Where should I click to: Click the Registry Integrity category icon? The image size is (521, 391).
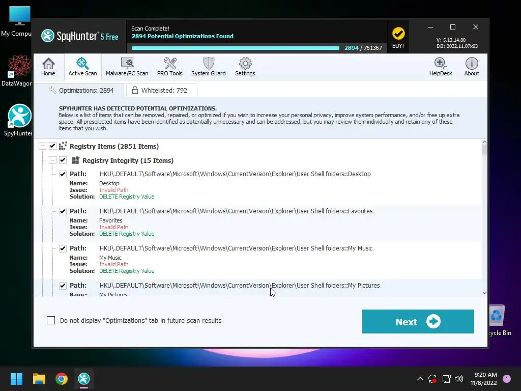(75, 160)
